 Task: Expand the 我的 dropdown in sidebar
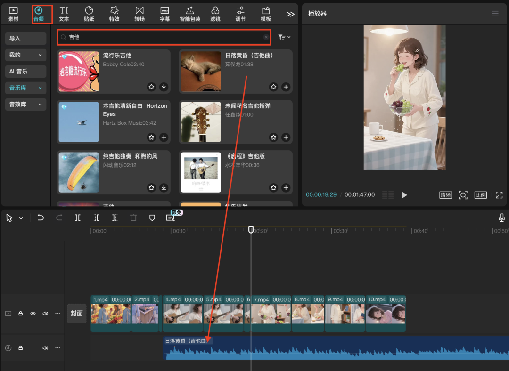click(26, 55)
